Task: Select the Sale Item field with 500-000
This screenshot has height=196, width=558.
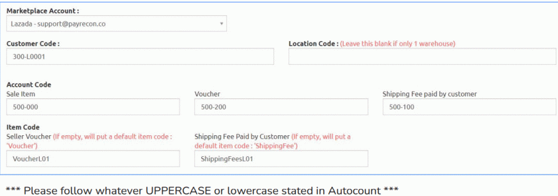Action: click(x=93, y=106)
